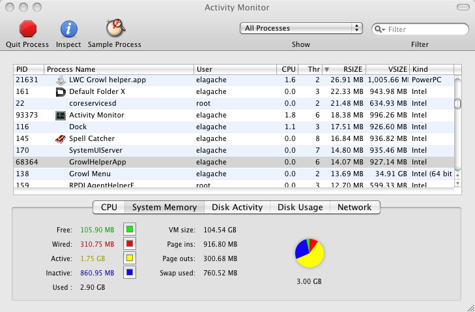Select the SystemUIServer process row
This screenshot has width=475, height=312.
[234, 151]
